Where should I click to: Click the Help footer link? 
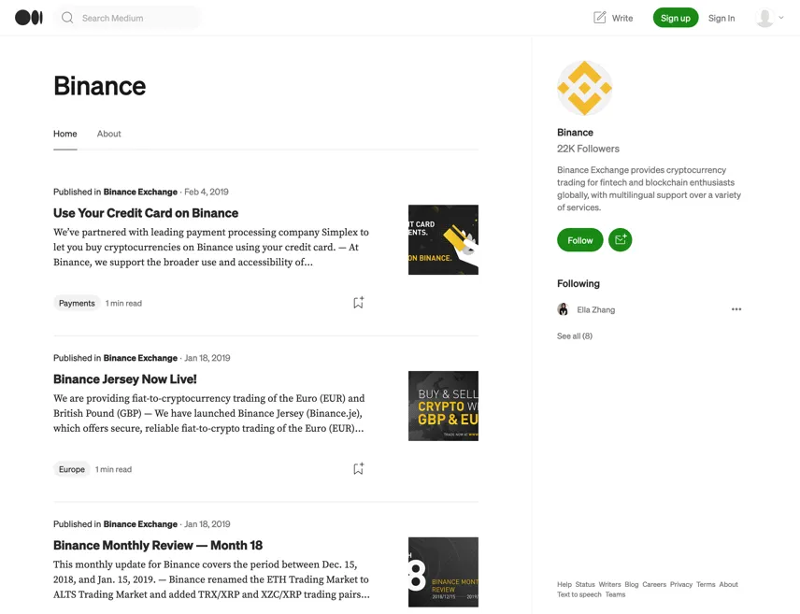564,584
